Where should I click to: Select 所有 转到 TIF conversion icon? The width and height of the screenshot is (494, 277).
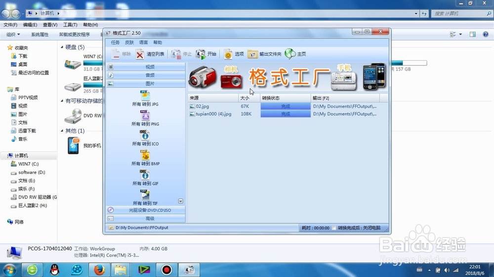[145, 194]
